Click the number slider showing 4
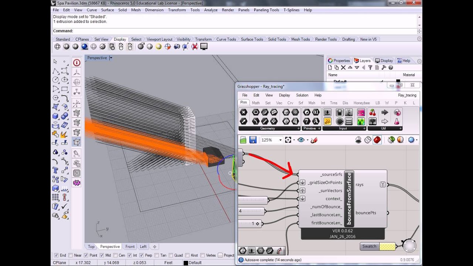 [x=252, y=211]
